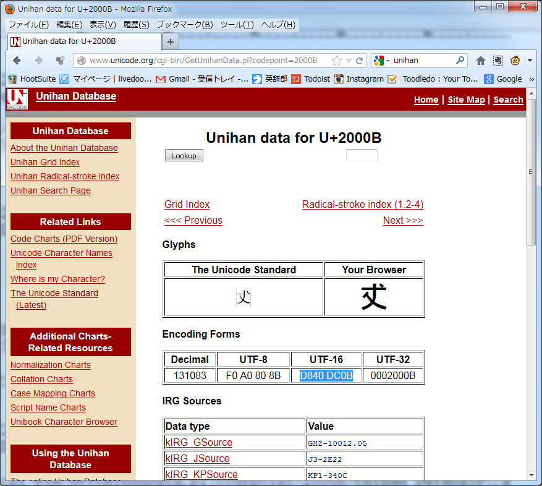
Task: Open Unicode Character Names Index link
Action: coord(61,258)
